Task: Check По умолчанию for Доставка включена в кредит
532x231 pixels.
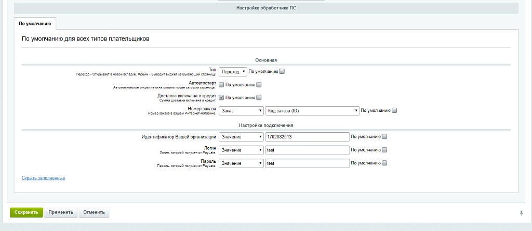Action: click(259, 97)
